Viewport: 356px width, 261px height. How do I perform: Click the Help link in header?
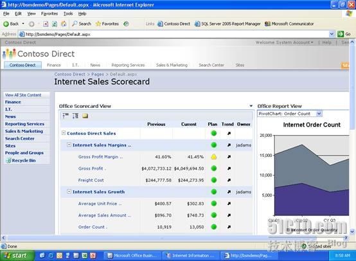(326, 42)
